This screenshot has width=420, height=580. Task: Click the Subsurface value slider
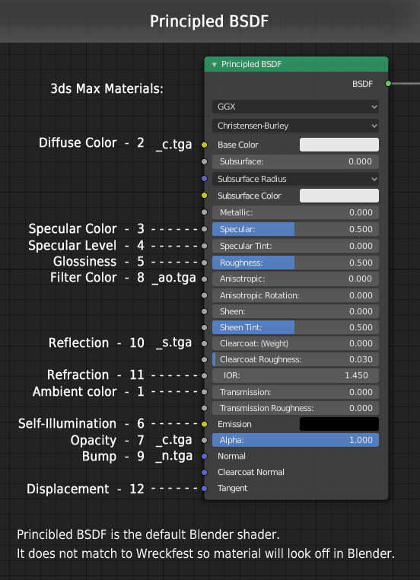click(x=295, y=161)
